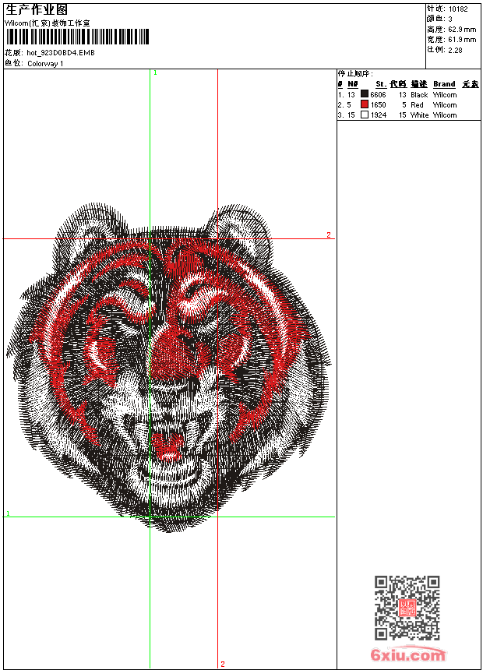
Task: Click the height value 62.9 mm
Action: (x=462, y=30)
